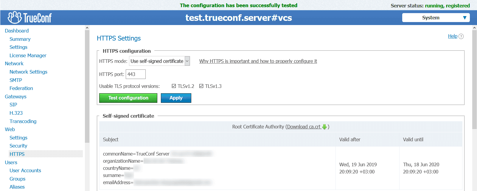Click 'running, registered' server status text
The width and height of the screenshot is (477, 191).
point(447,6)
